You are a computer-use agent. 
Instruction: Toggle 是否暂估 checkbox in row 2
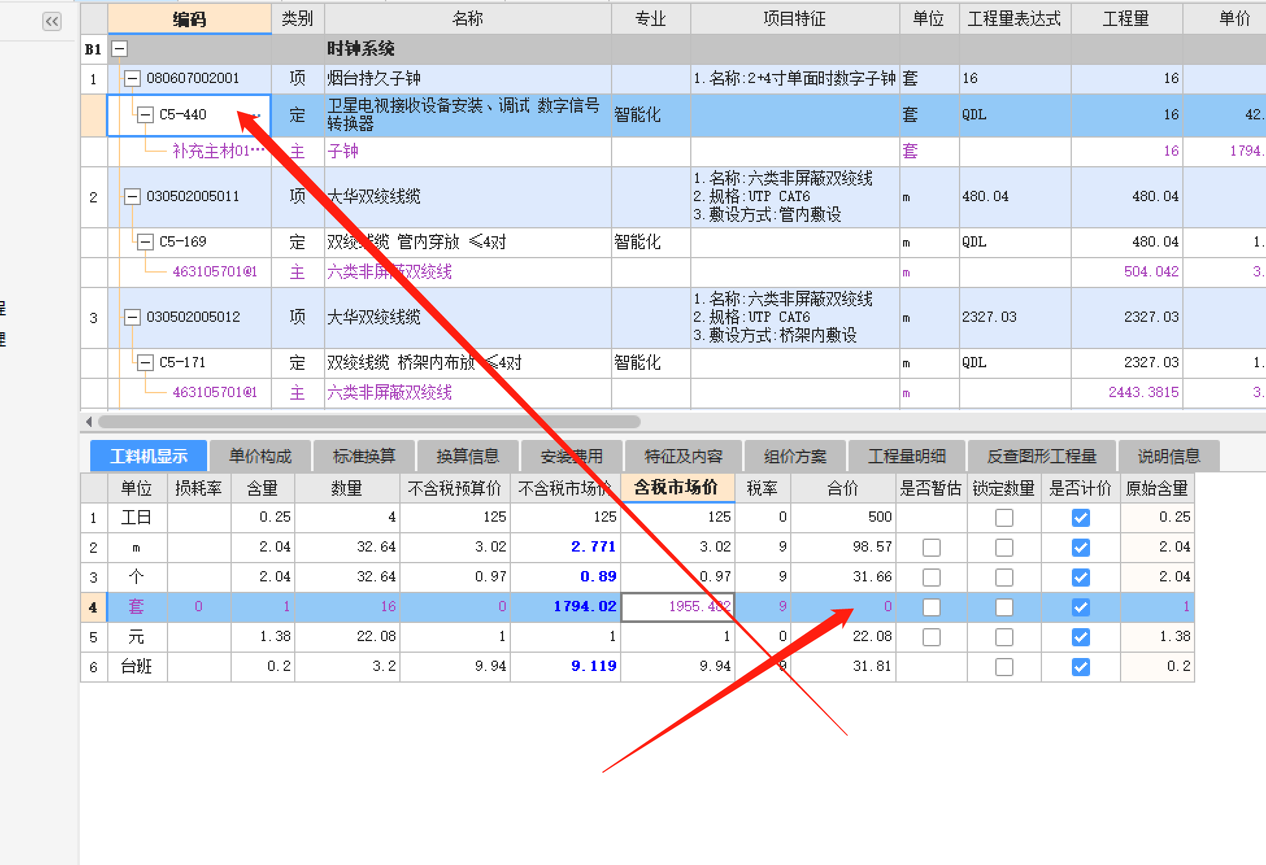pyautogui.click(x=932, y=548)
